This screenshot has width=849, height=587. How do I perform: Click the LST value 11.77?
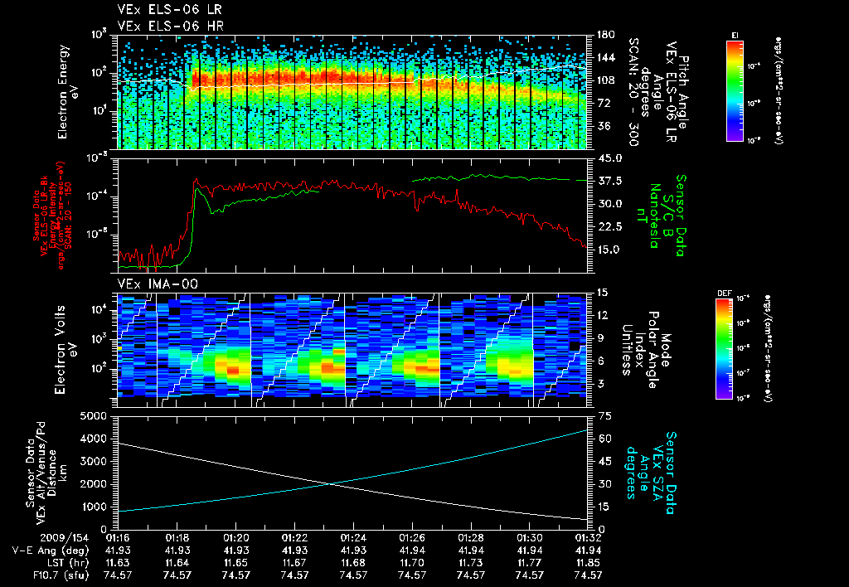pyautogui.click(x=530, y=563)
